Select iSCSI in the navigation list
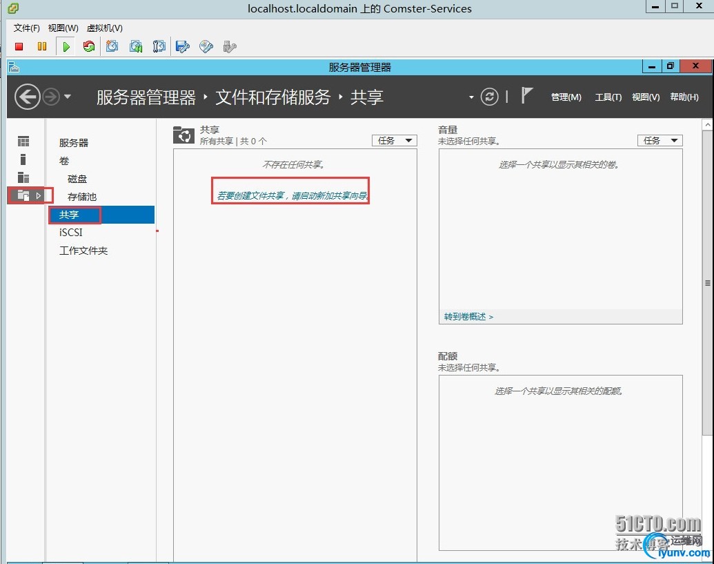Screen dimensions: 714x564 [x=70, y=233]
